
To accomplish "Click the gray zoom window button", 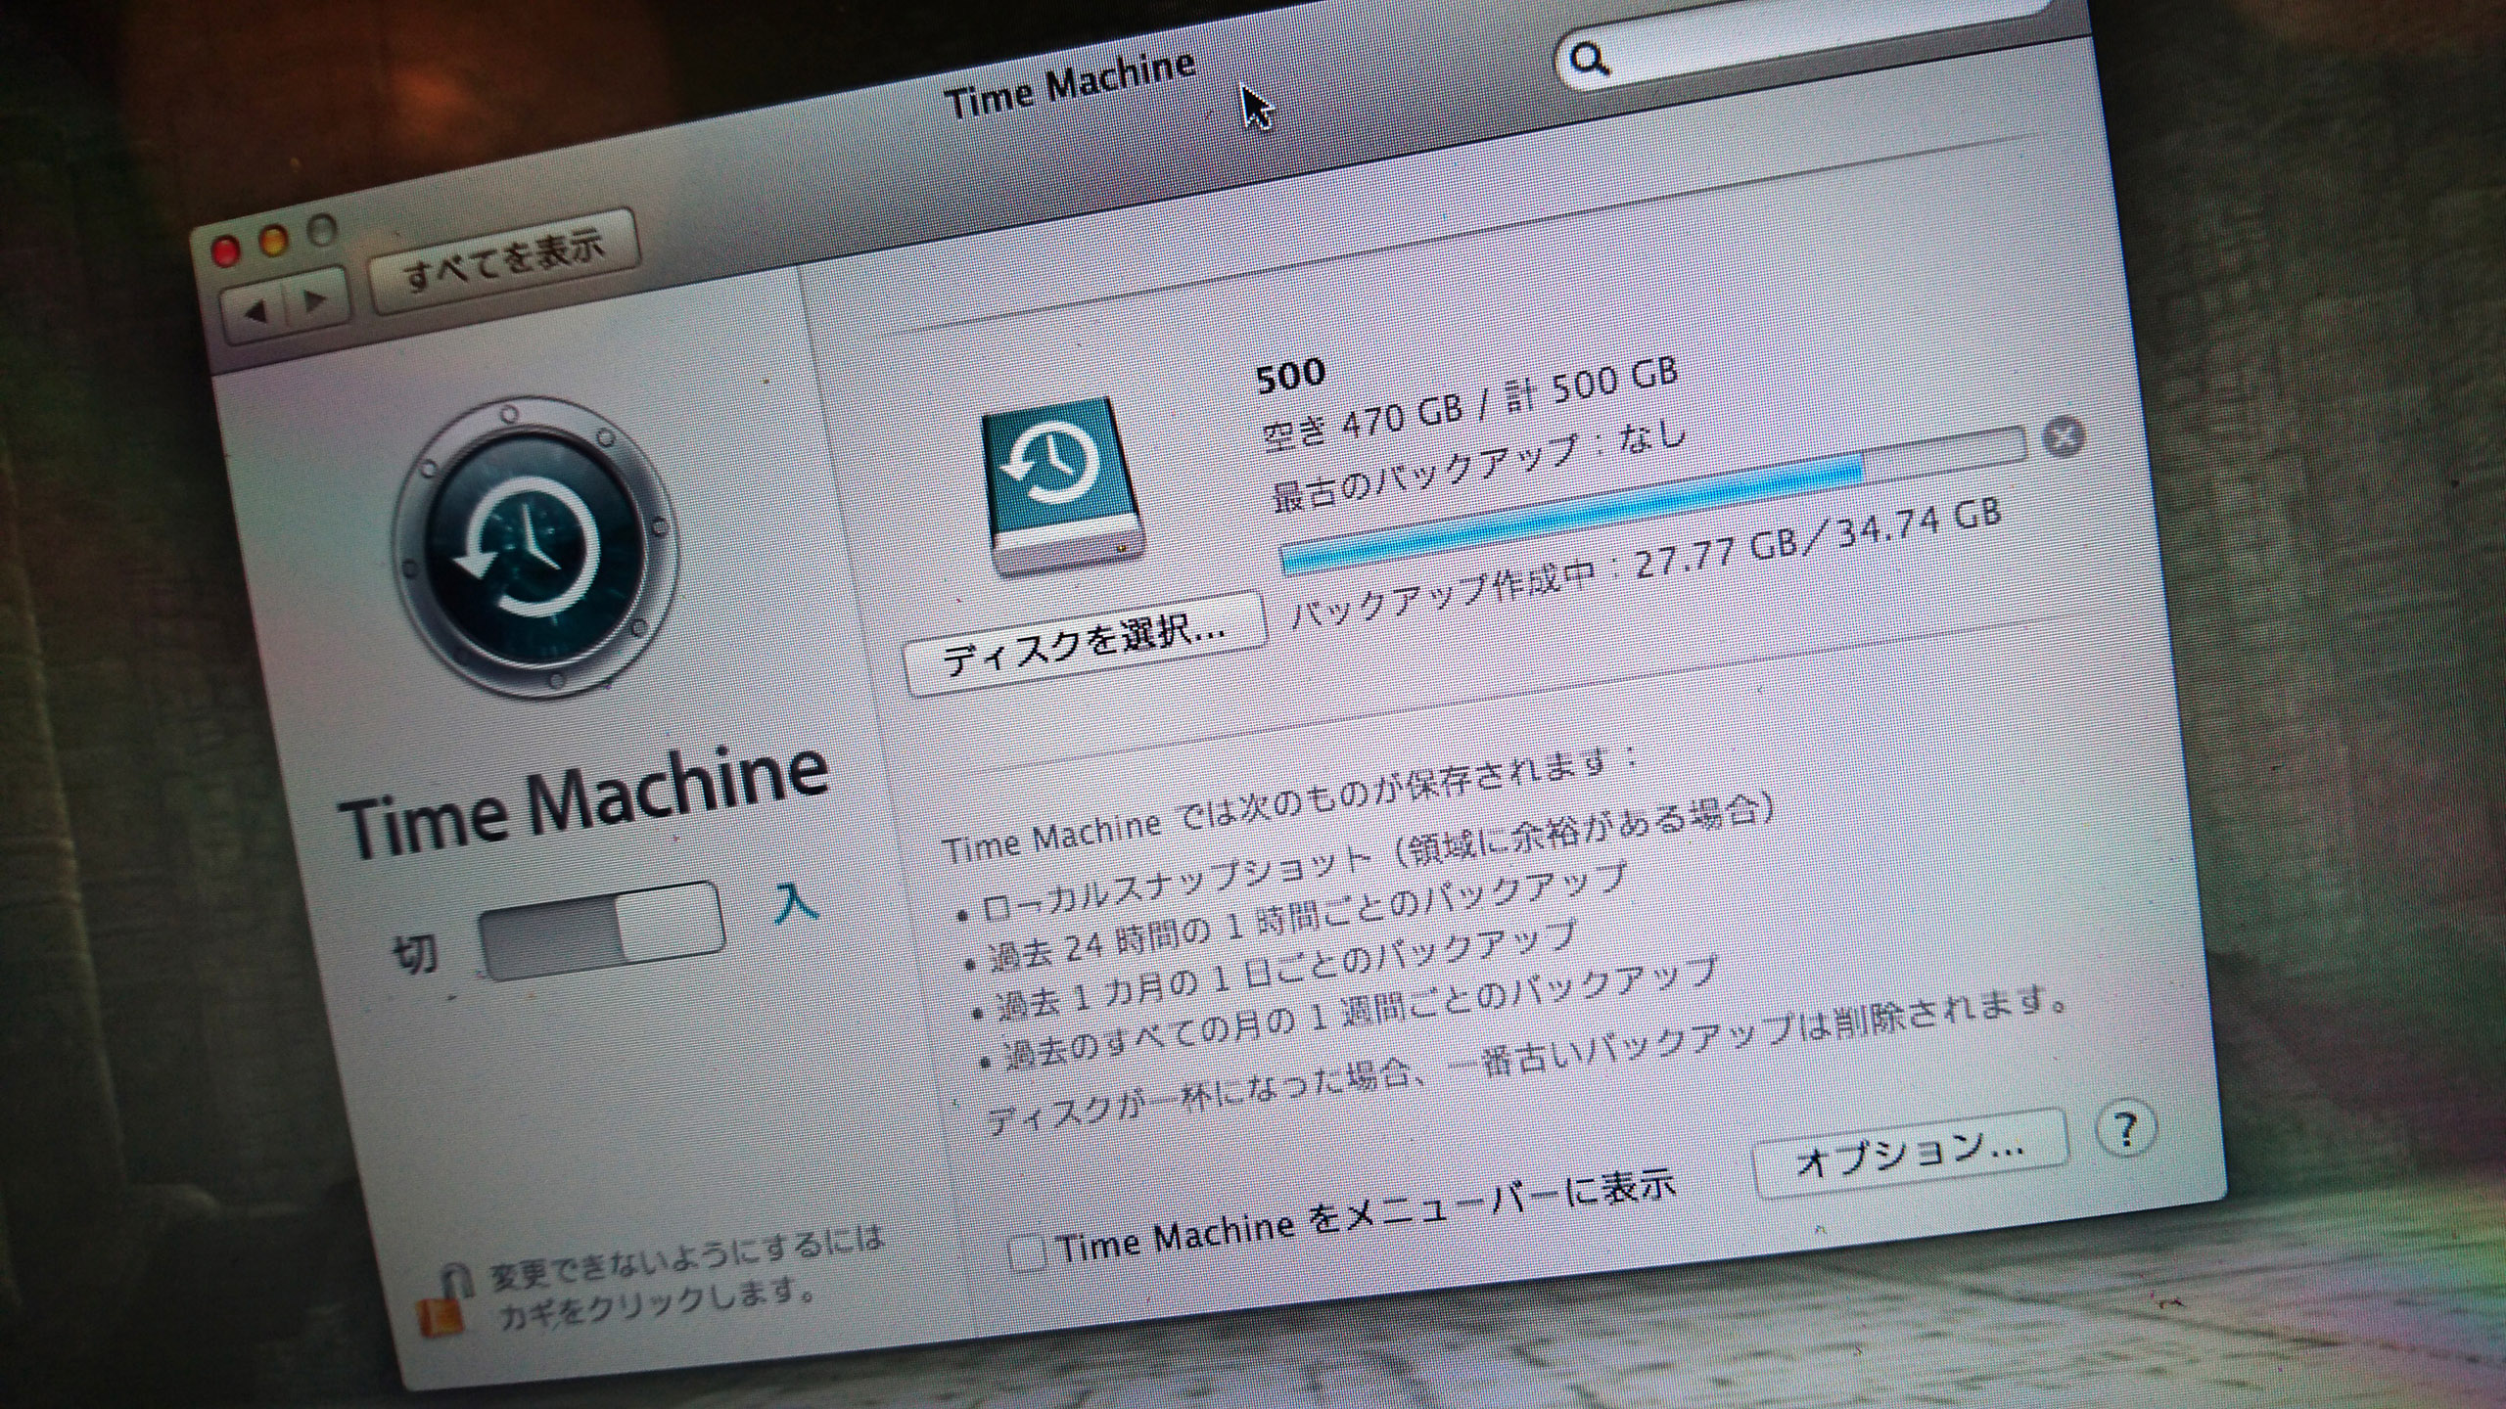I will click(x=323, y=232).
